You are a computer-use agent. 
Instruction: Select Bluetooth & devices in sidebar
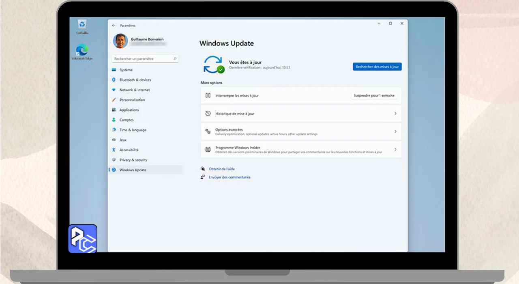pyautogui.click(x=135, y=80)
